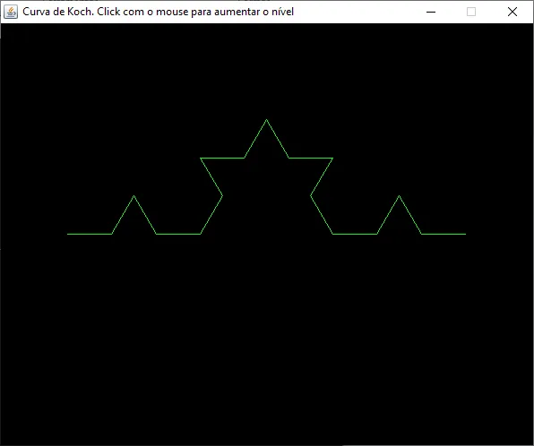Click the upper-right outer corner of the star shape
534x446 pixels.
pos(332,158)
